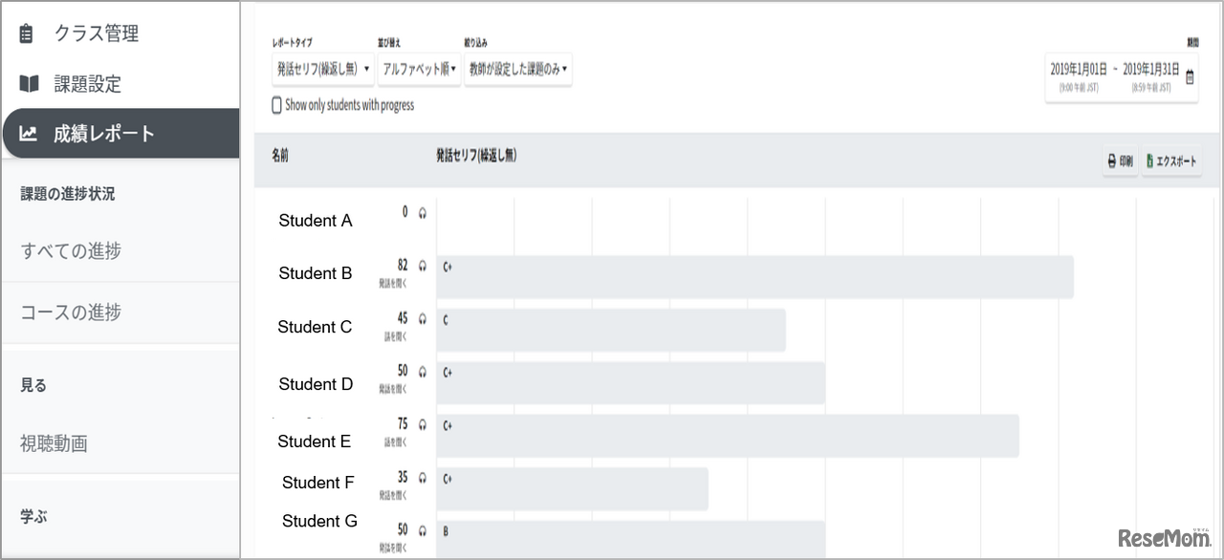This screenshot has height=560, width=1224.
Task: Click the 2019年1月01日 start date field
Action: tap(1079, 70)
